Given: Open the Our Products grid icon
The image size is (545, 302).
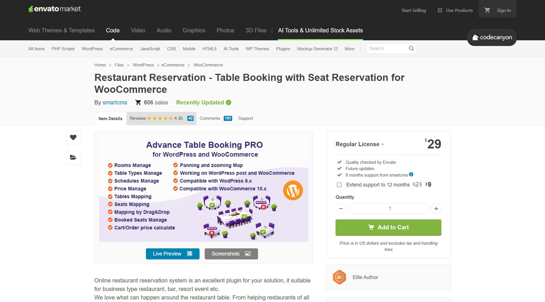Looking at the screenshot, I should (440, 10).
